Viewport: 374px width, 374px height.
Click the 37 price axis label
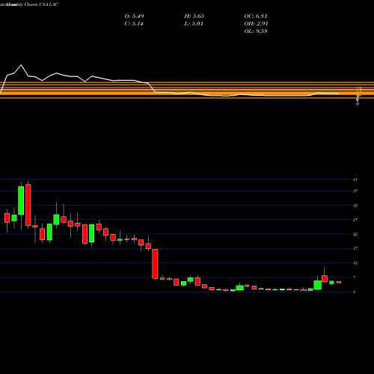tap(355, 191)
